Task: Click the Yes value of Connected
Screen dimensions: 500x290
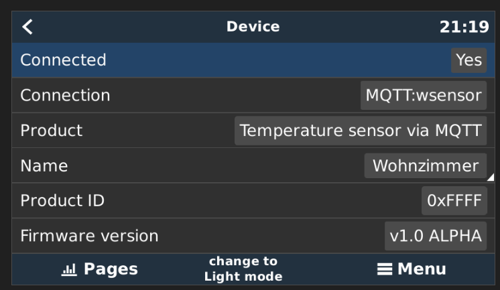Action: pos(468,60)
